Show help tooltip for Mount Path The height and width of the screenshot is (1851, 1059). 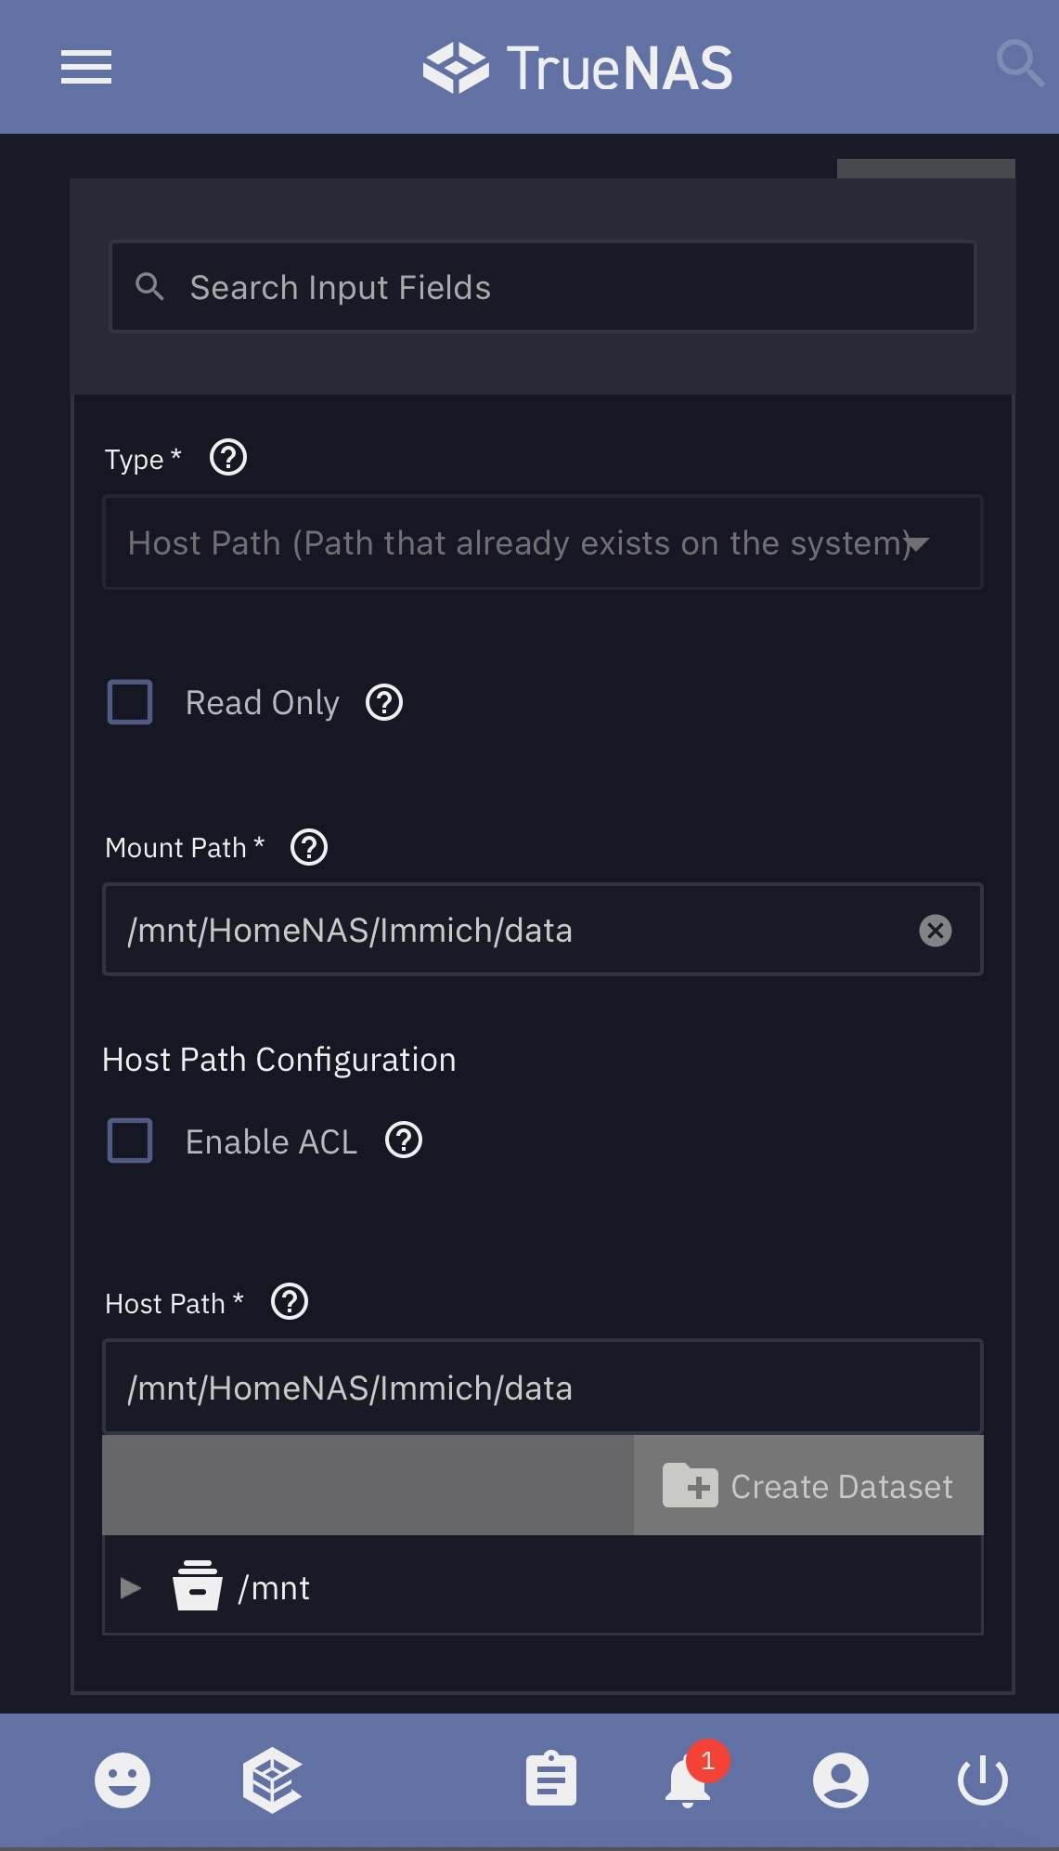point(309,847)
